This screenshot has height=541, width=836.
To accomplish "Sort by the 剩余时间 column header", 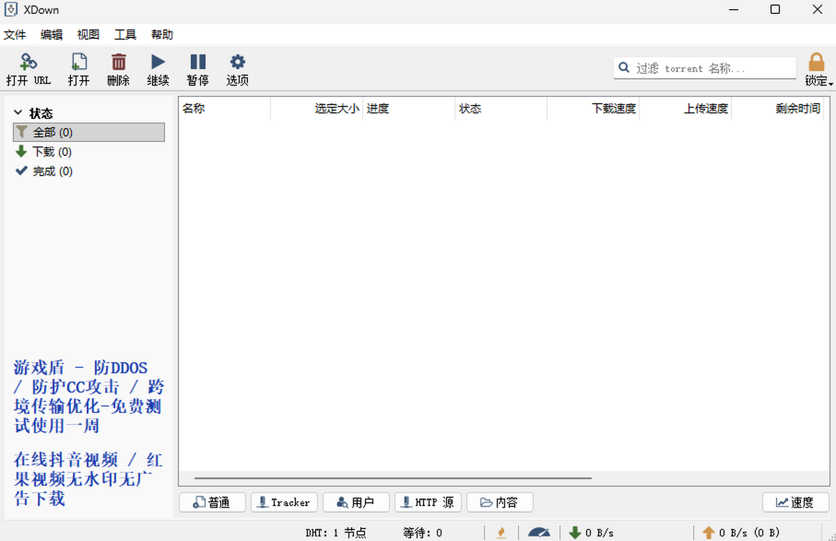I will [777, 109].
